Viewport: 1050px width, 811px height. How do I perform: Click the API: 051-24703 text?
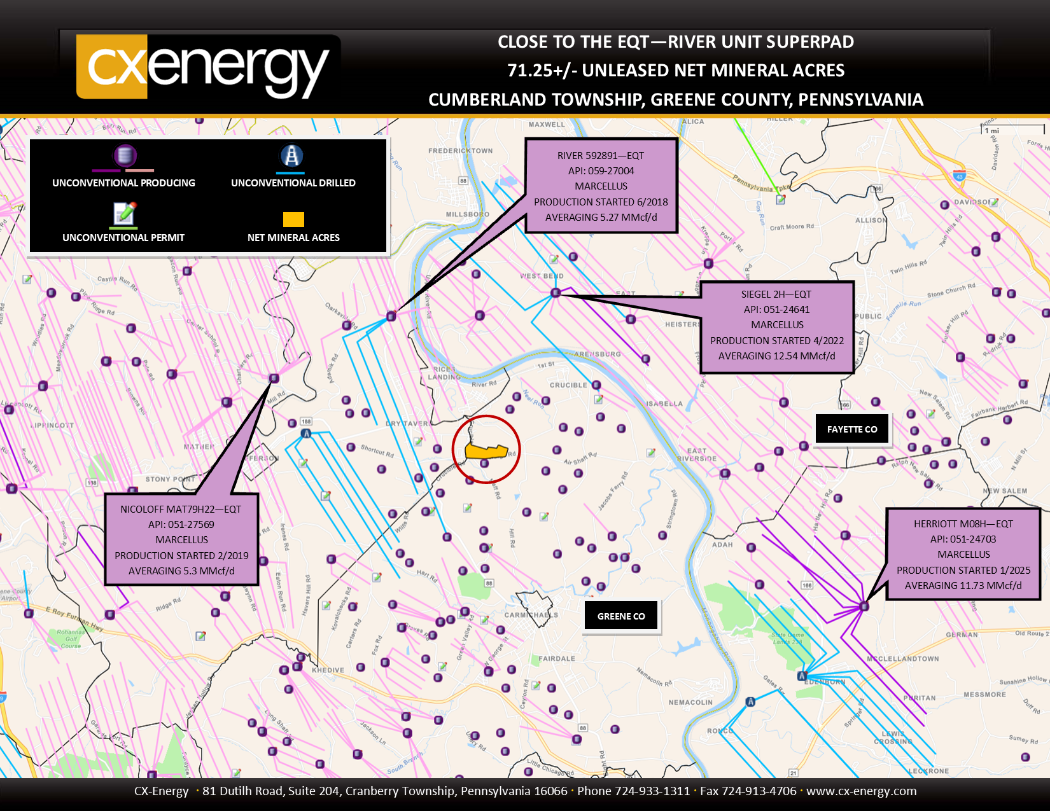pyautogui.click(x=963, y=539)
